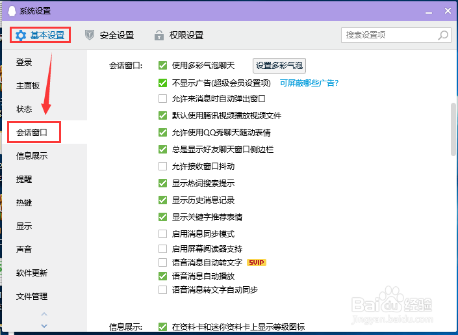Enable 语音消息转文字自动同步
The width and height of the screenshot is (458, 335).
click(162, 289)
